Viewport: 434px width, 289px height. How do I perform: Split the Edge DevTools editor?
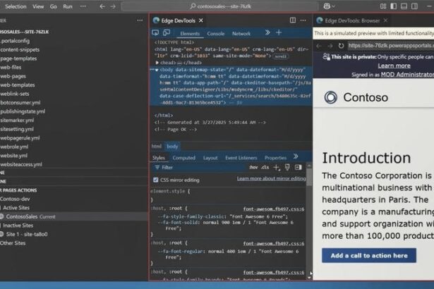click(293, 20)
